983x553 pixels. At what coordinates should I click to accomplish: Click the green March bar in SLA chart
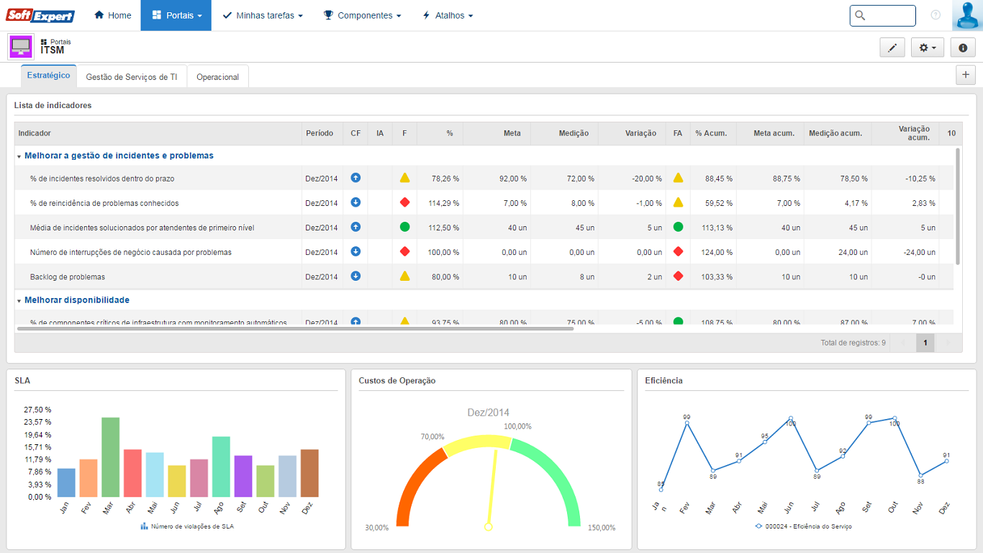click(110, 457)
